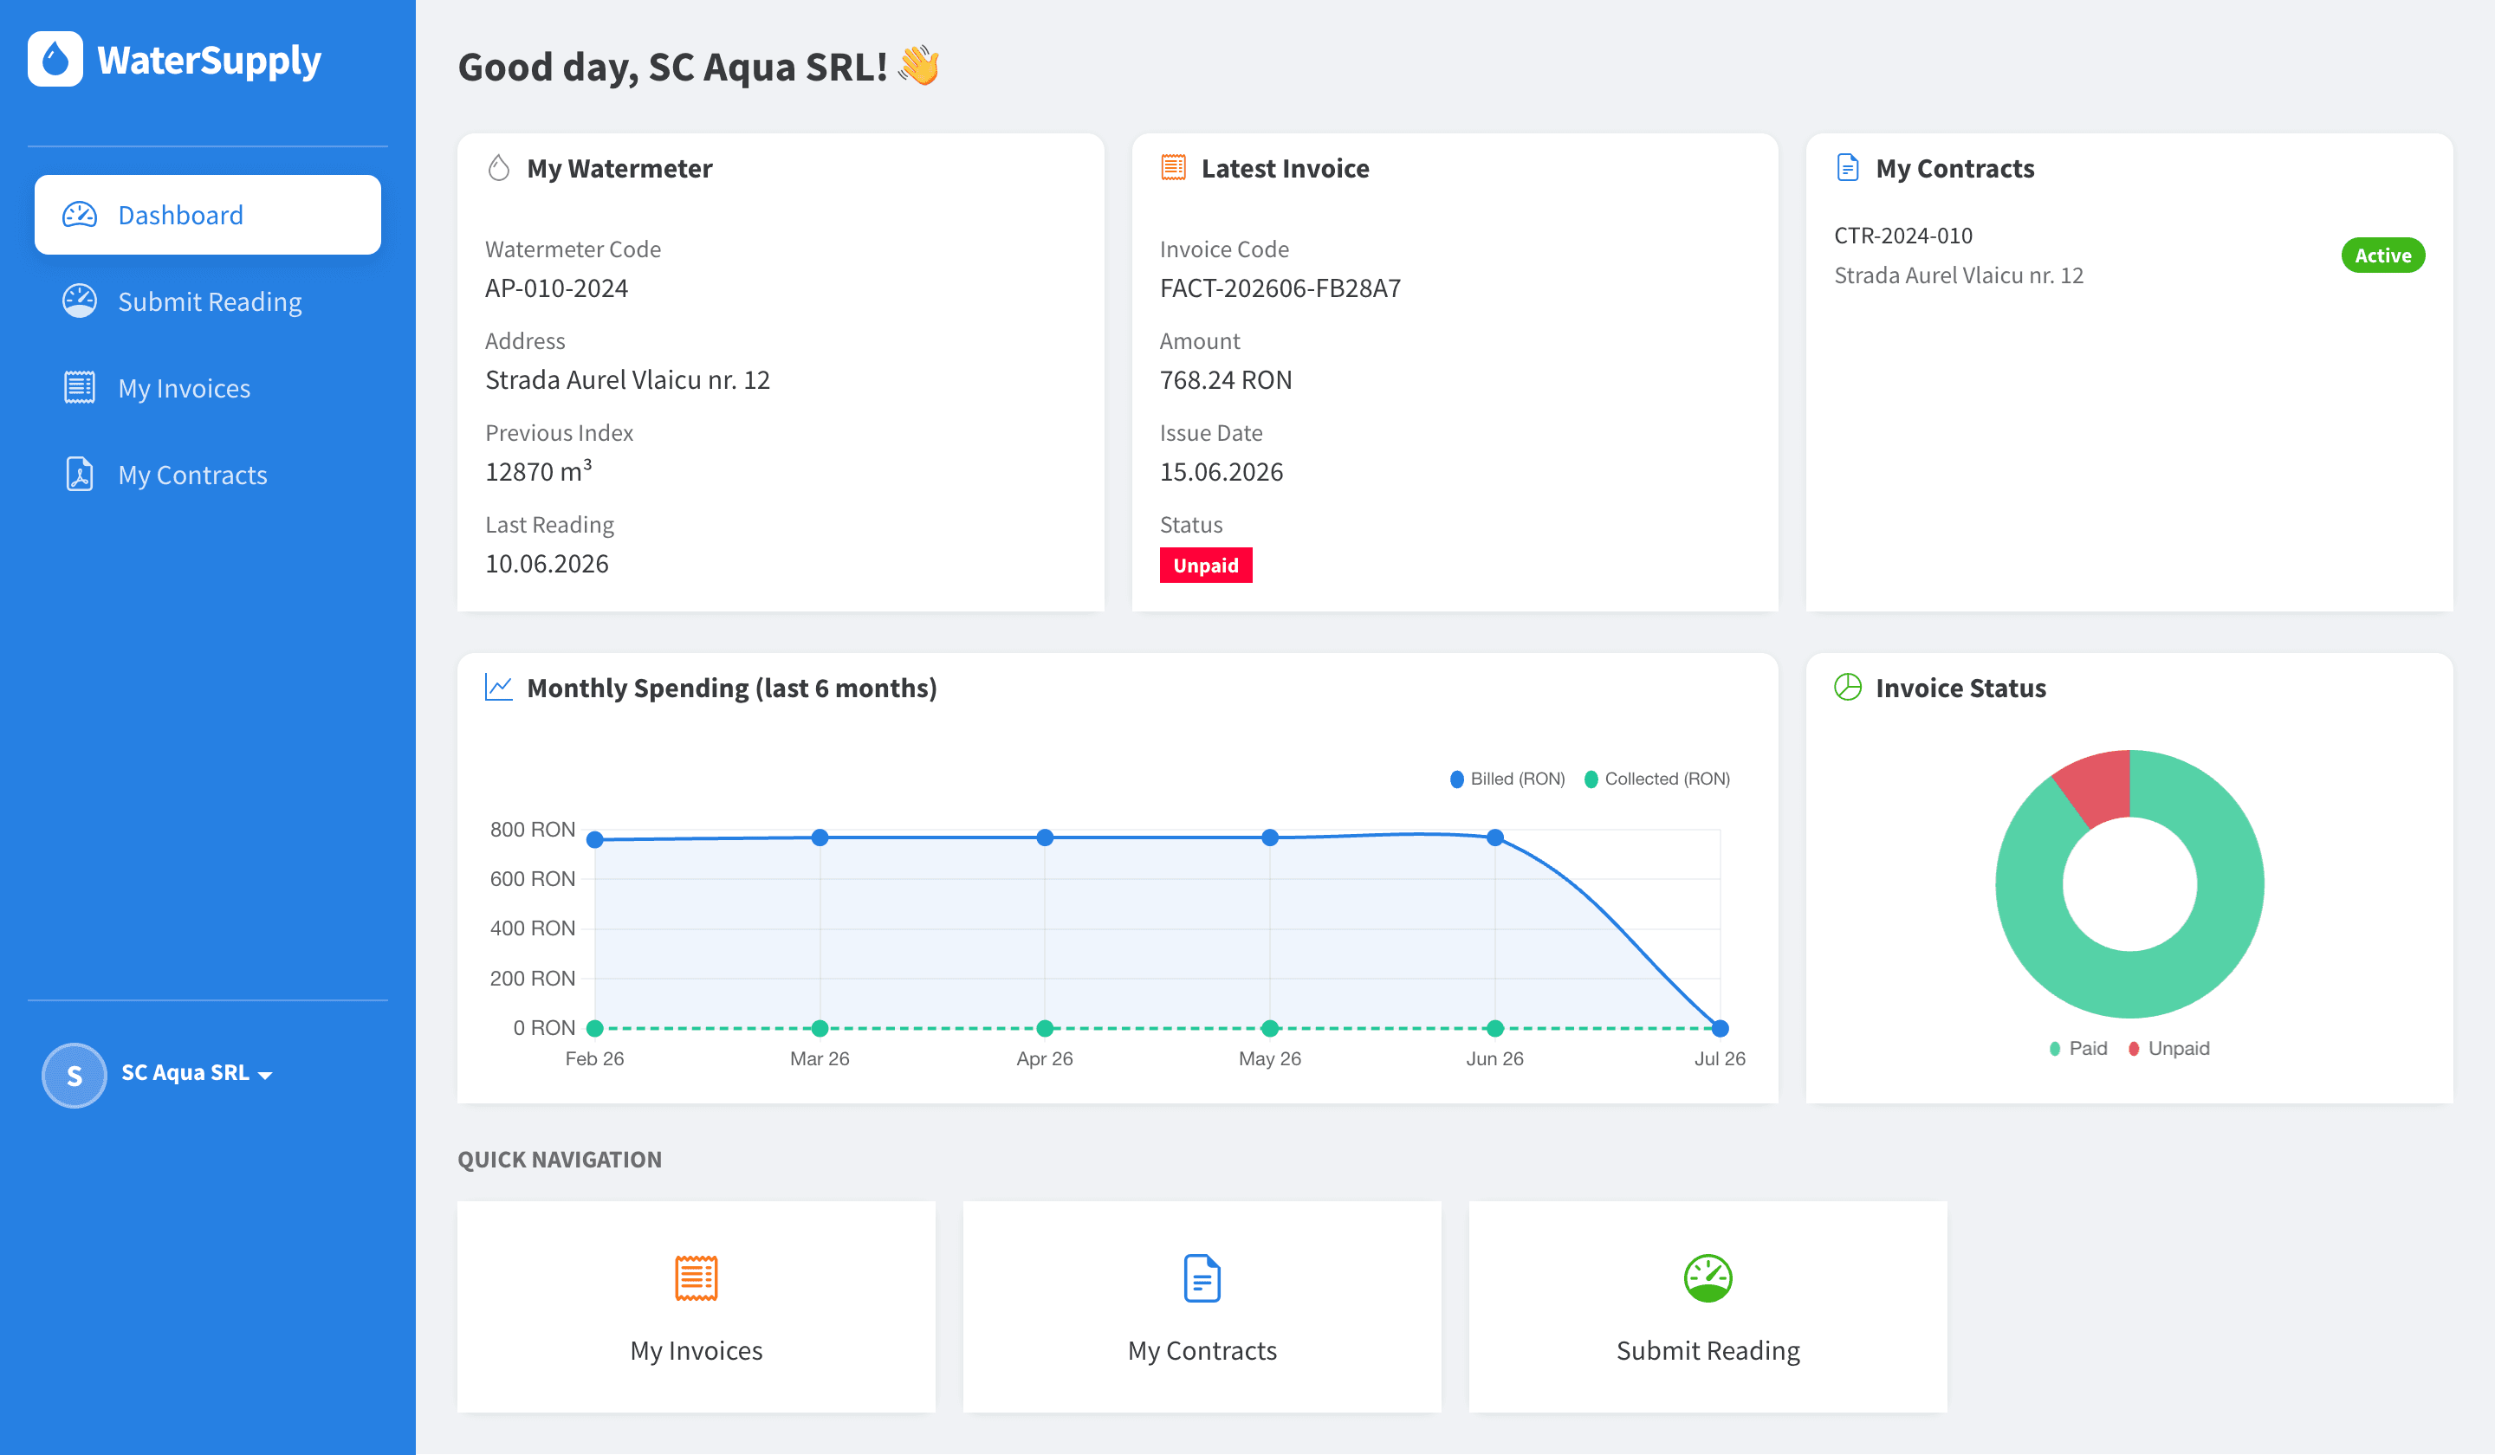
Task: Click the My Contracts PDF icon in sidebar
Action: point(79,474)
